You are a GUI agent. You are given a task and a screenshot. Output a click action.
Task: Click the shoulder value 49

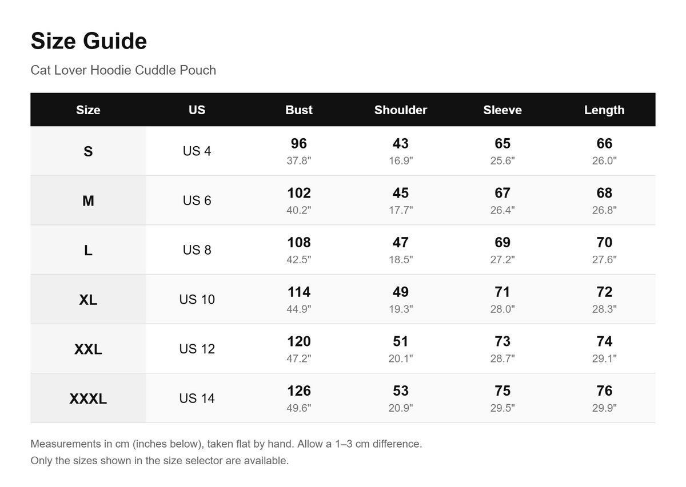point(401,292)
